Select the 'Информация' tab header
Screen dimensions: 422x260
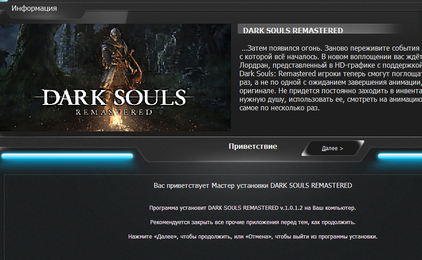[x=34, y=9]
